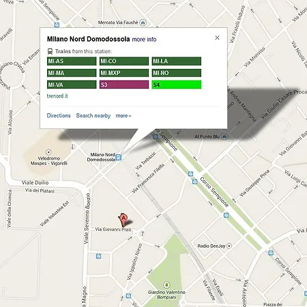Select the S4 bright green line

point(177,85)
